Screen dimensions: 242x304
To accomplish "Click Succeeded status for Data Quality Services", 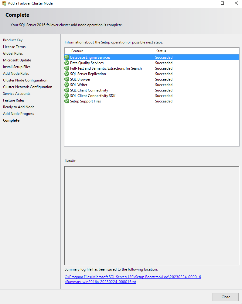I will click(164, 63).
